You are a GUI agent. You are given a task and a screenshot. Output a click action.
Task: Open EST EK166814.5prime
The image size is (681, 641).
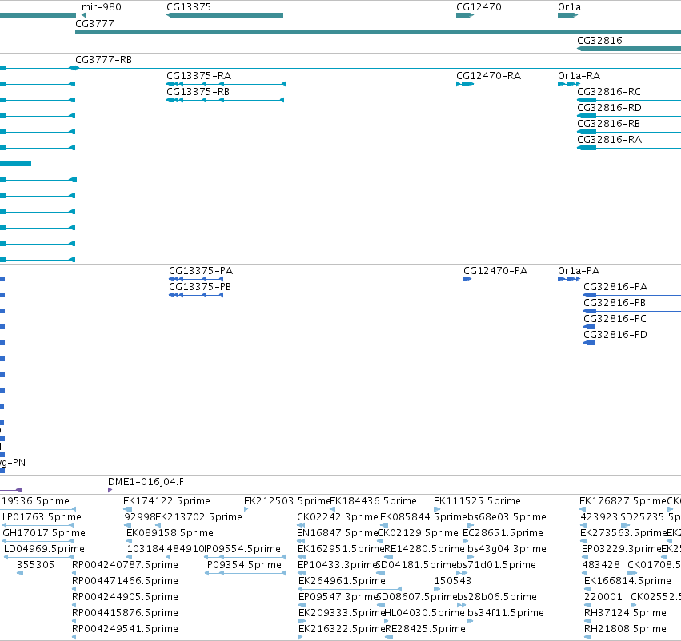tap(627, 581)
